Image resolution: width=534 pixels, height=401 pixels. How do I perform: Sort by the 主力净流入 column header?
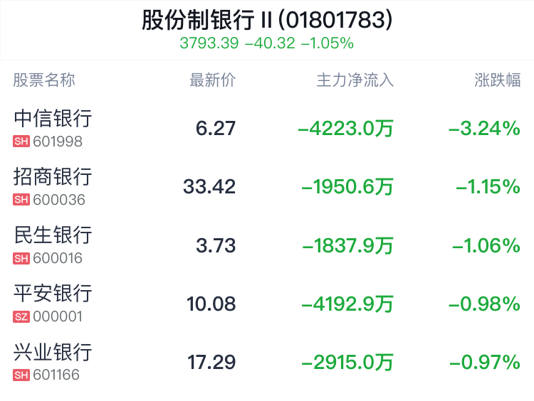pos(355,80)
